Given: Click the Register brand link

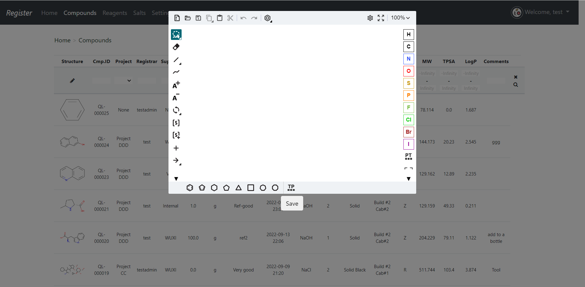Looking at the screenshot, I should coord(19,13).
